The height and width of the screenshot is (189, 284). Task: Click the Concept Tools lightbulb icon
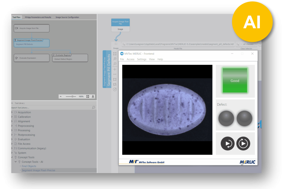coord(16,157)
